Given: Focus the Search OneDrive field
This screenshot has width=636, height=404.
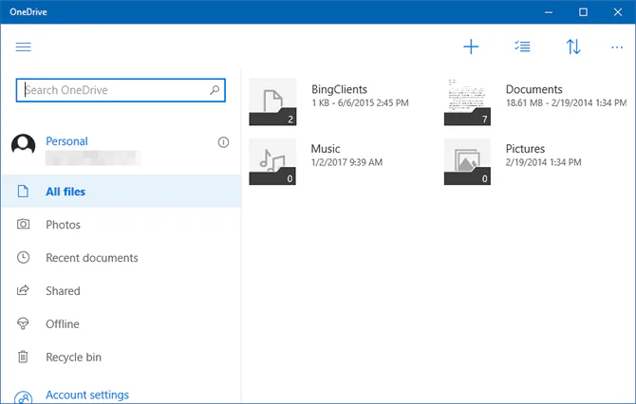Looking at the screenshot, I should pyautogui.click(x=121, y=90).
